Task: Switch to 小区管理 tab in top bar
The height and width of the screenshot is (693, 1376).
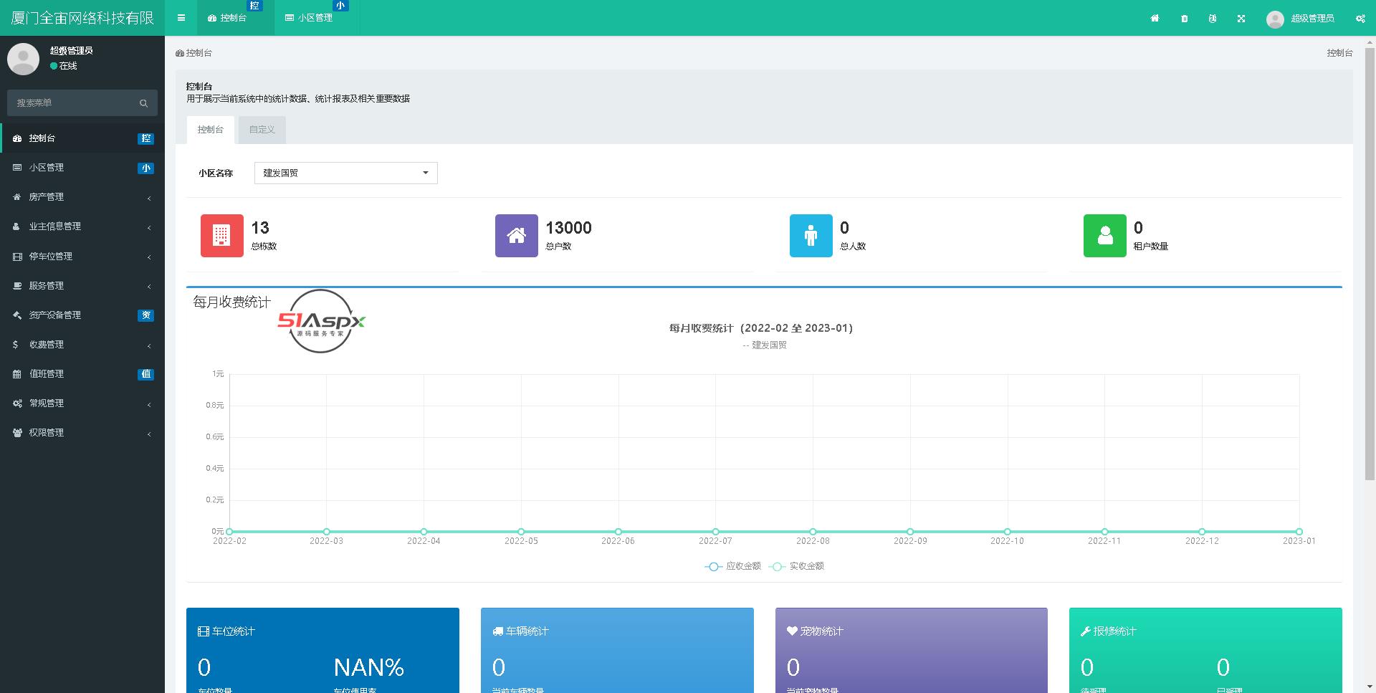Action: click(x=310, y=18)
